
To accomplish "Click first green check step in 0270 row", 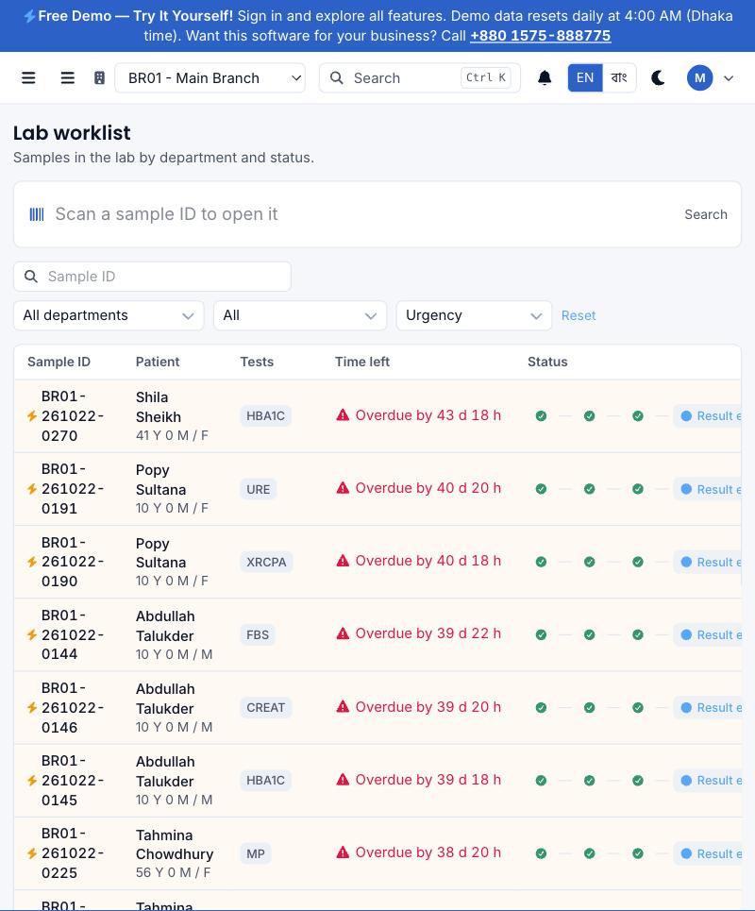I will tap(542, 416).
